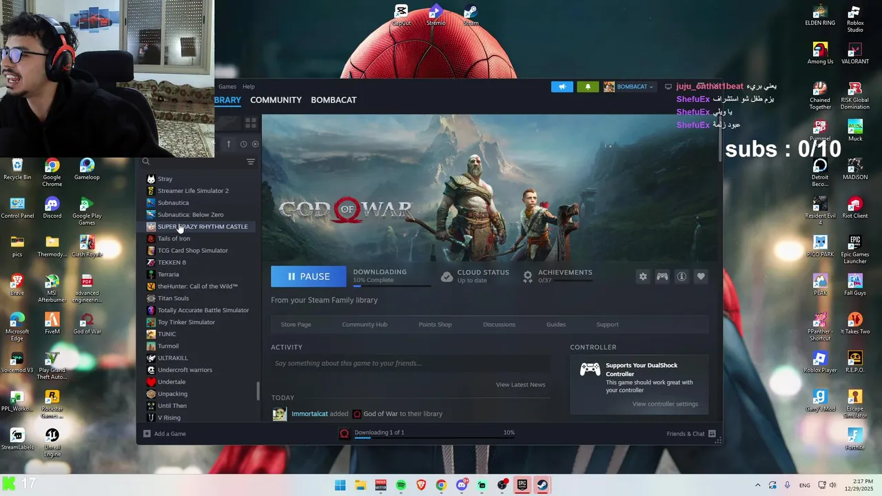Open File Explorer from the taskbar
Image resolution: width=882 pixels, height=496 pixels.
click(x=360, y=485)
